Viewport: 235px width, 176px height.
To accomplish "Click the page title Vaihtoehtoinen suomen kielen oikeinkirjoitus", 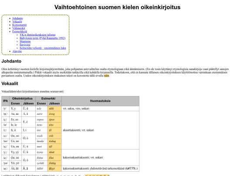I will [117, 7].
